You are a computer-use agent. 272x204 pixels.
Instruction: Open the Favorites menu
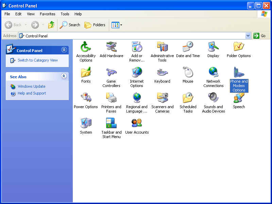(x=47, y=14)
